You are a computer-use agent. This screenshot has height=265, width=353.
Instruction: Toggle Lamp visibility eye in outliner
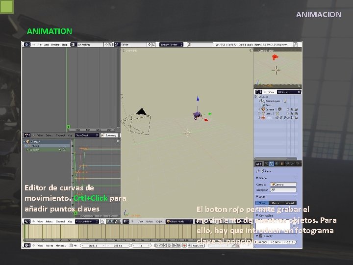point(288,113)
